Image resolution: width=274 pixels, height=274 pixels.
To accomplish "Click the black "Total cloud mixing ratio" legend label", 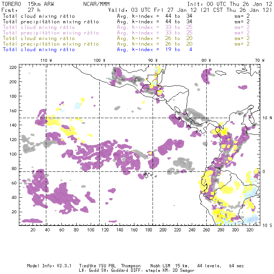I will (x=39, y=16).
